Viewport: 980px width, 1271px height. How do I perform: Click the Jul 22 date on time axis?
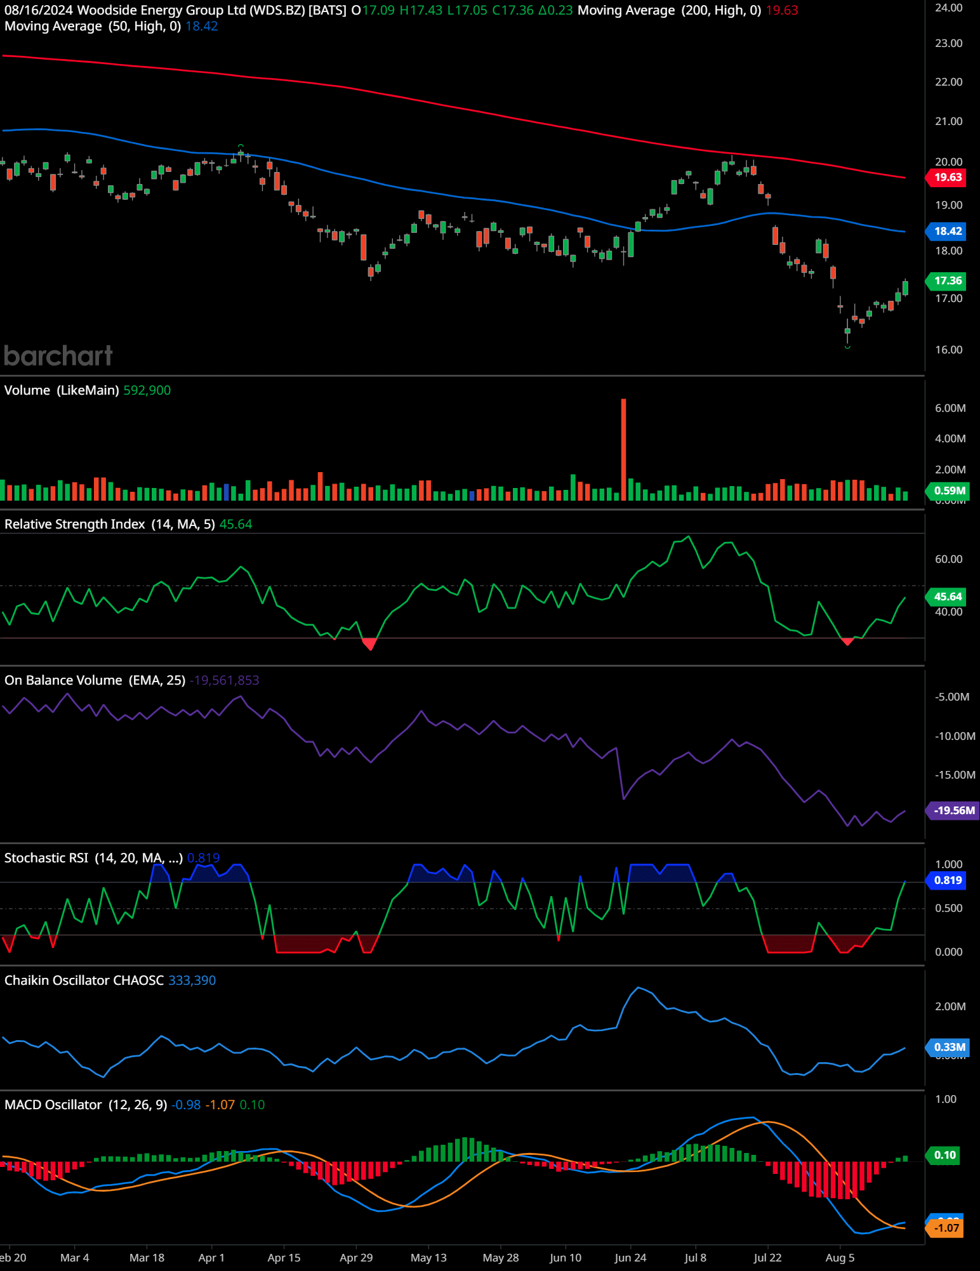pyautogui.click(x=767, y=1258)
